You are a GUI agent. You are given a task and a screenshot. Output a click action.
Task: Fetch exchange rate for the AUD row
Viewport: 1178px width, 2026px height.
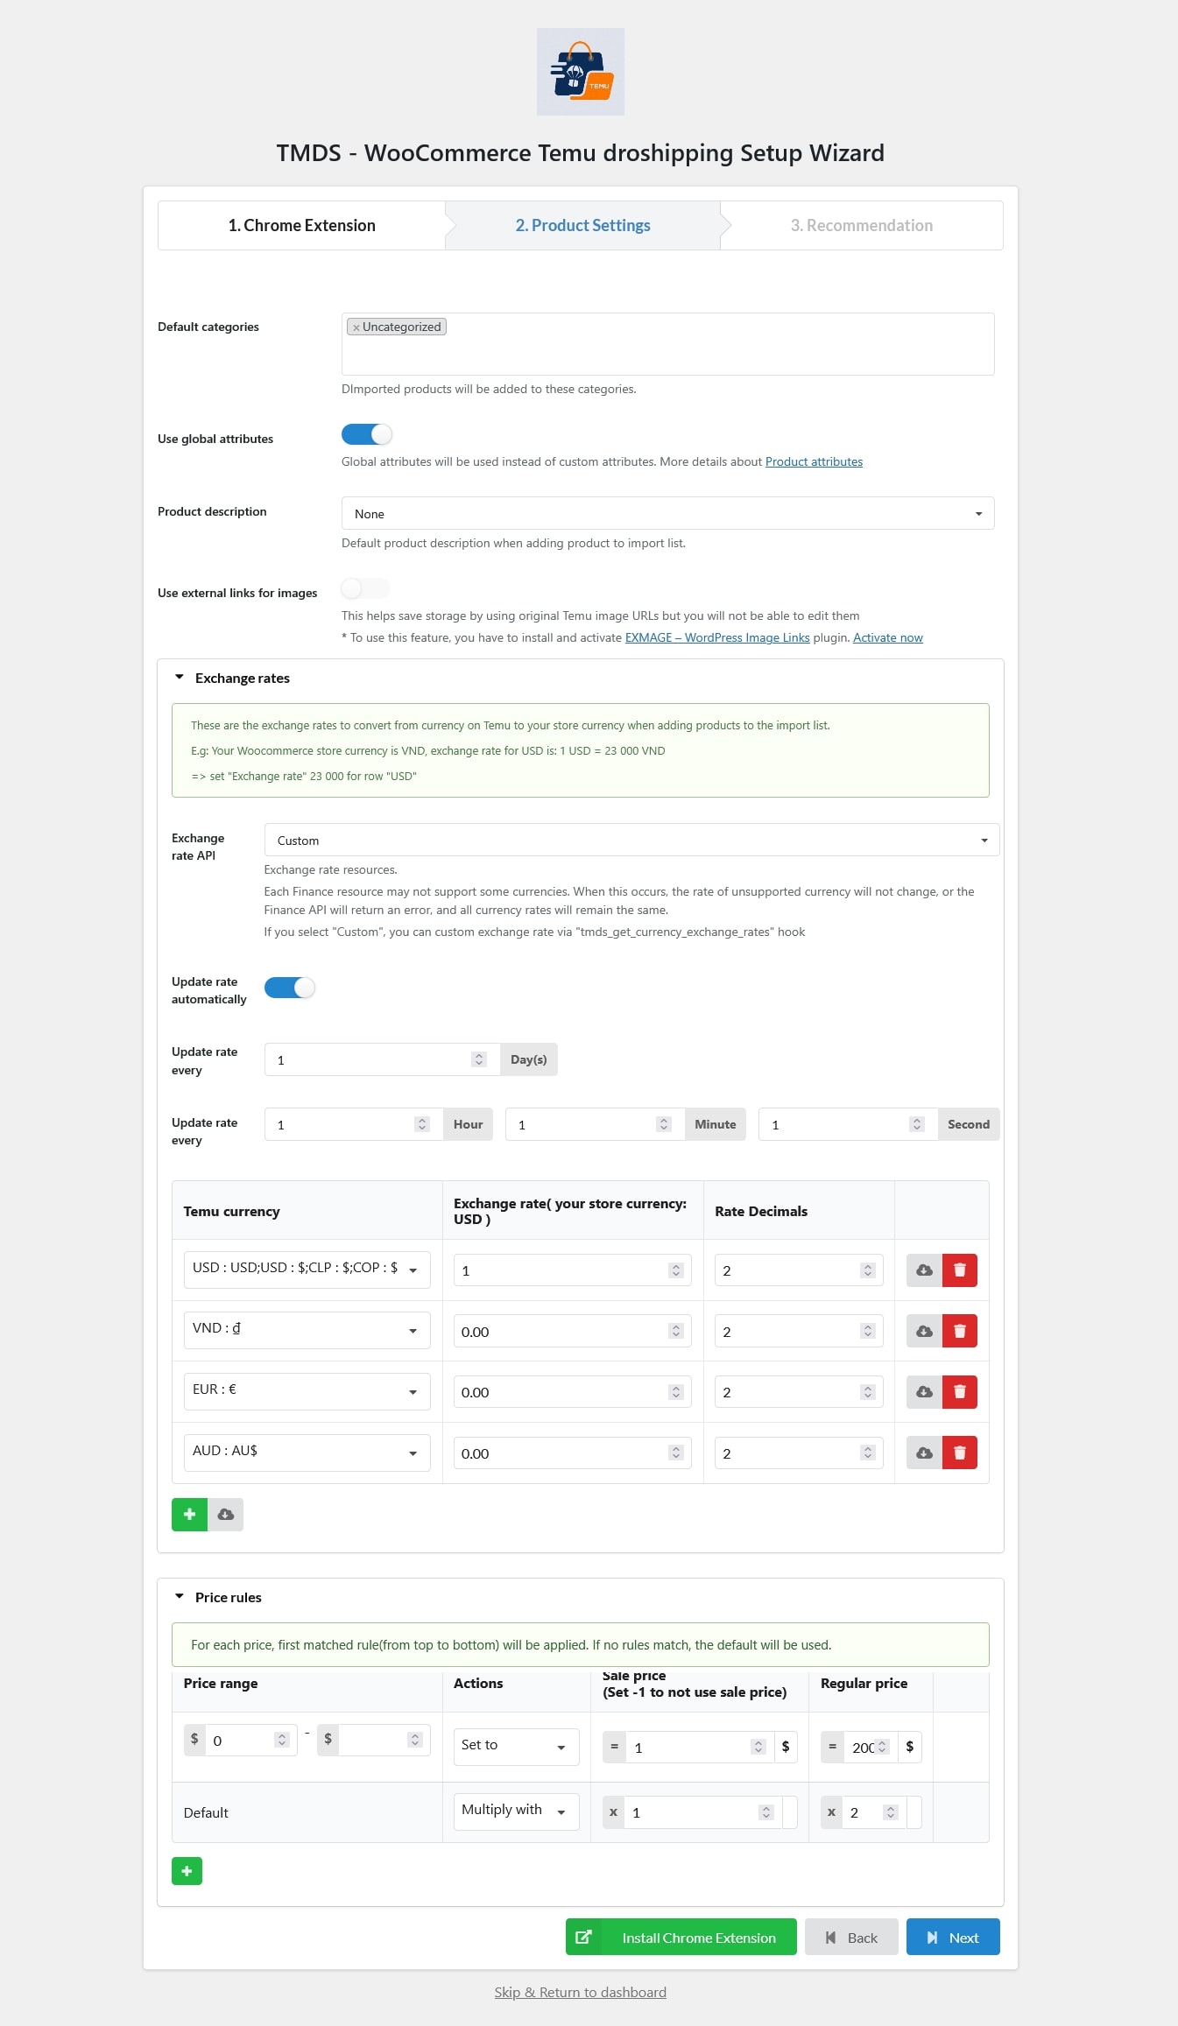click(924, 1453)
